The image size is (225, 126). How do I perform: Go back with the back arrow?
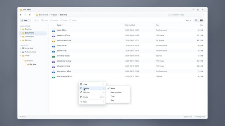click(x=21, y=15)
